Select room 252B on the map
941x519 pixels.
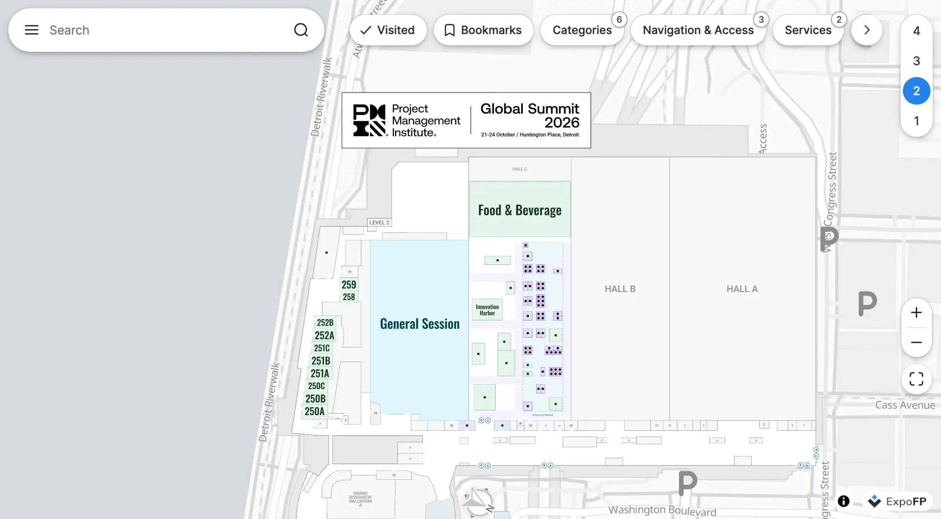pos(325,323)
